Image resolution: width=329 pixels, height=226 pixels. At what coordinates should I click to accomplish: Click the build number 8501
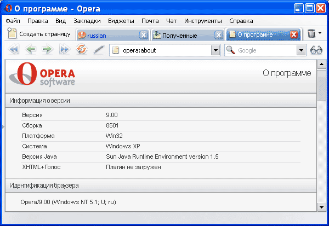112,125
